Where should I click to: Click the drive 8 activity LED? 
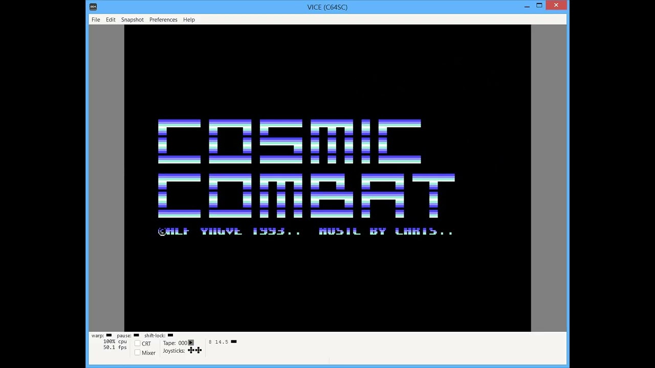pos(234,341)
